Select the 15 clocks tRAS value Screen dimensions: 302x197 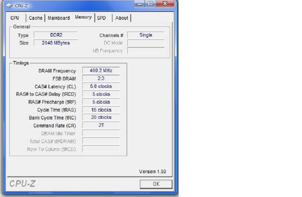(101, 110)
